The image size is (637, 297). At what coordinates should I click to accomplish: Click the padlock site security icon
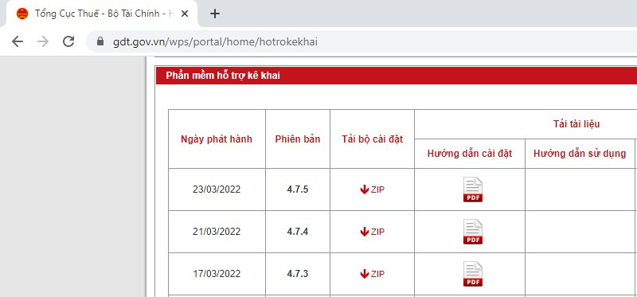[x=100, y=41]
